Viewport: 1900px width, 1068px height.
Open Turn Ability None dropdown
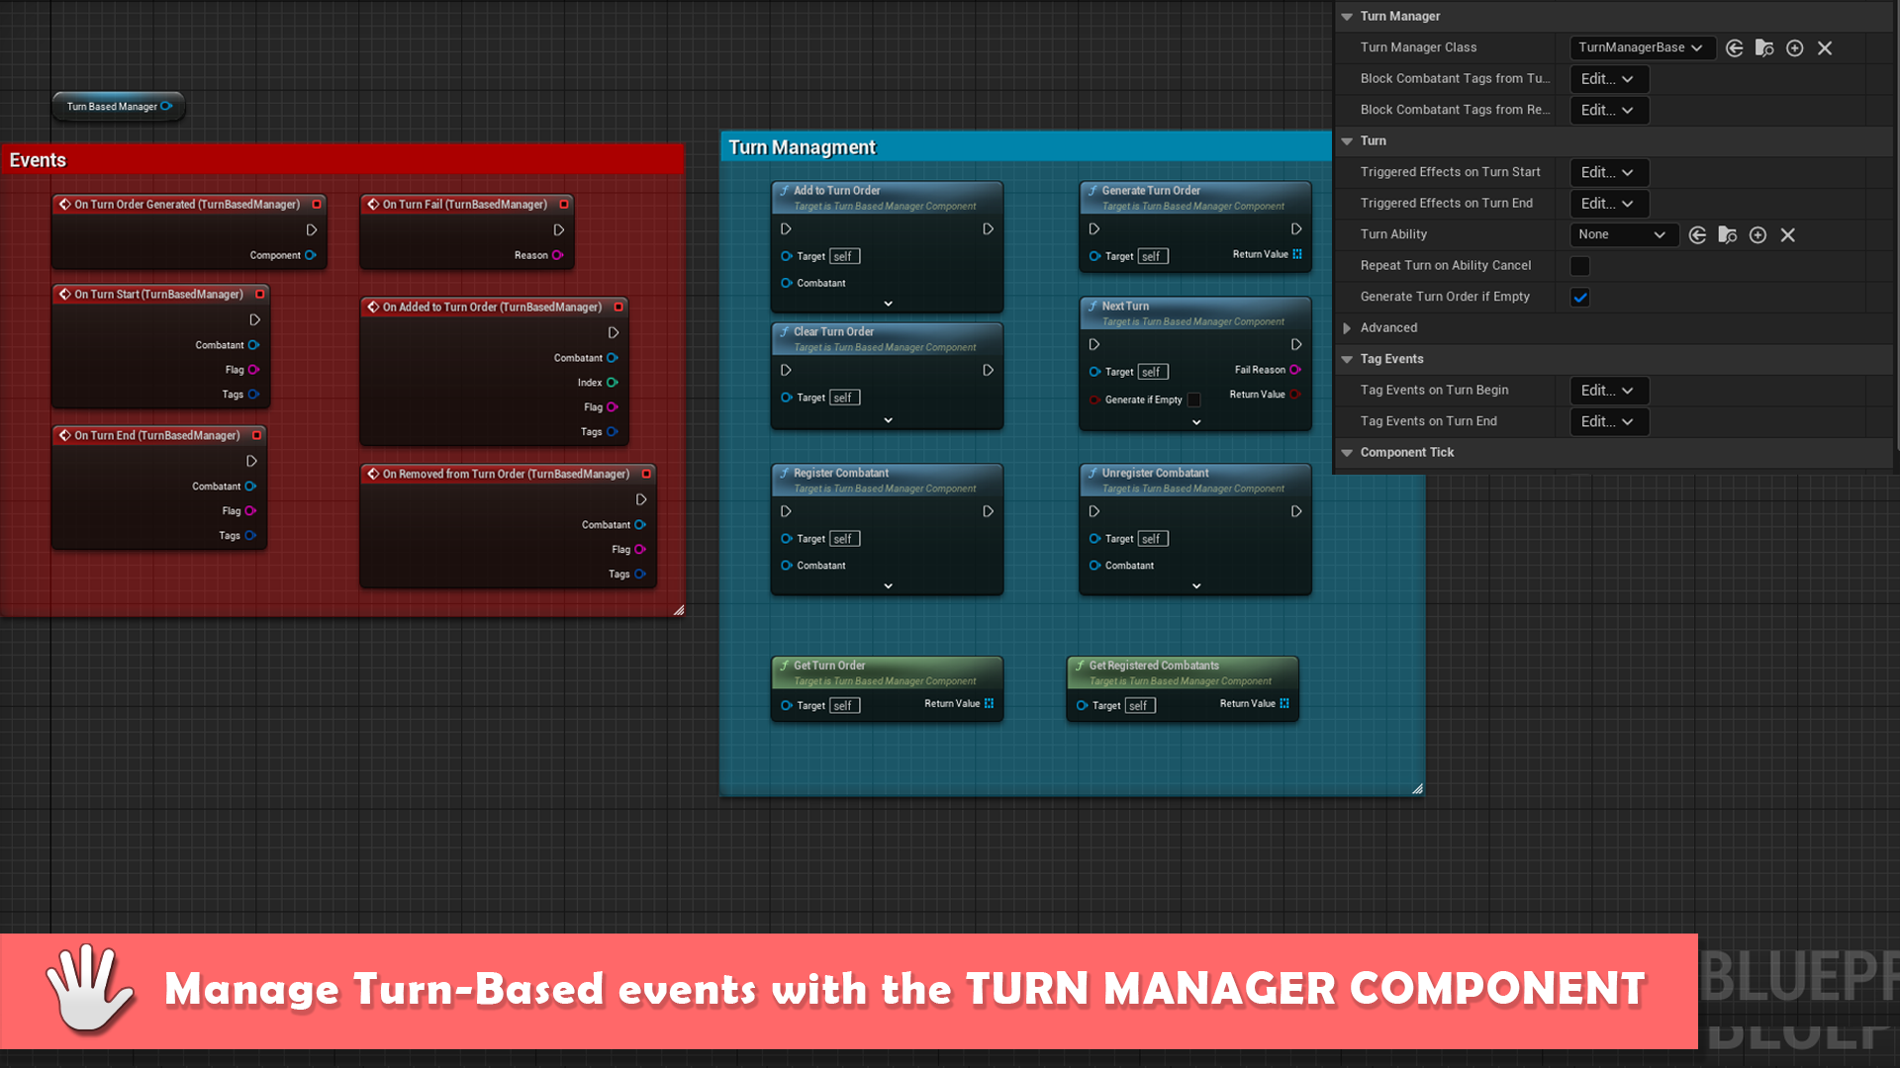tap(1623, 234)
